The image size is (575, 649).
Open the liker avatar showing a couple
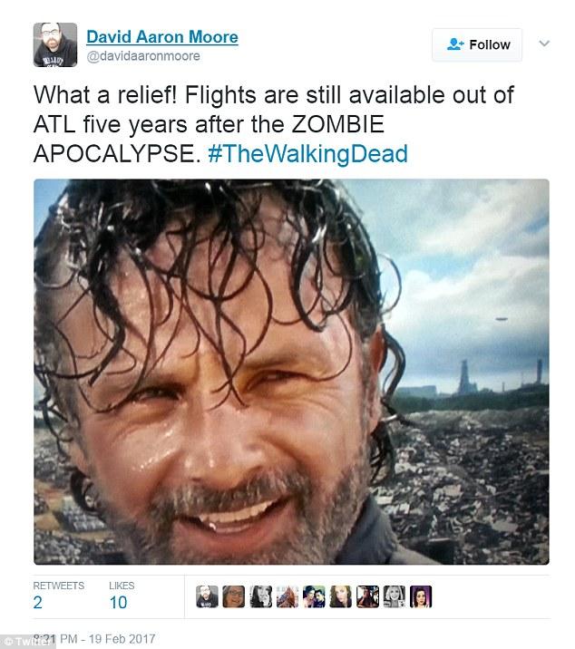point(314,596)
